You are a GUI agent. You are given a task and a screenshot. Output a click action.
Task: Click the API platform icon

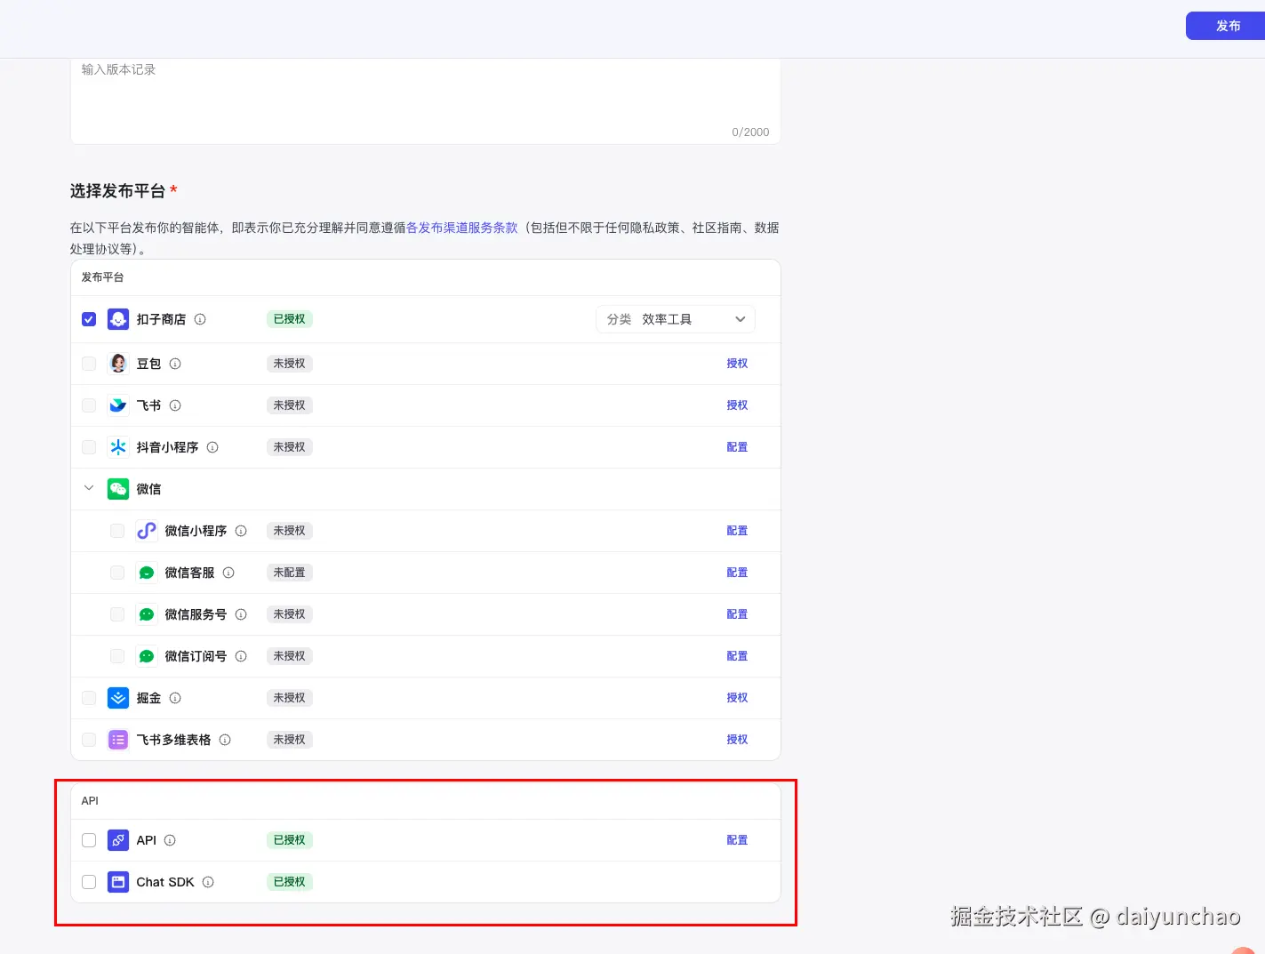pos(118,840)
